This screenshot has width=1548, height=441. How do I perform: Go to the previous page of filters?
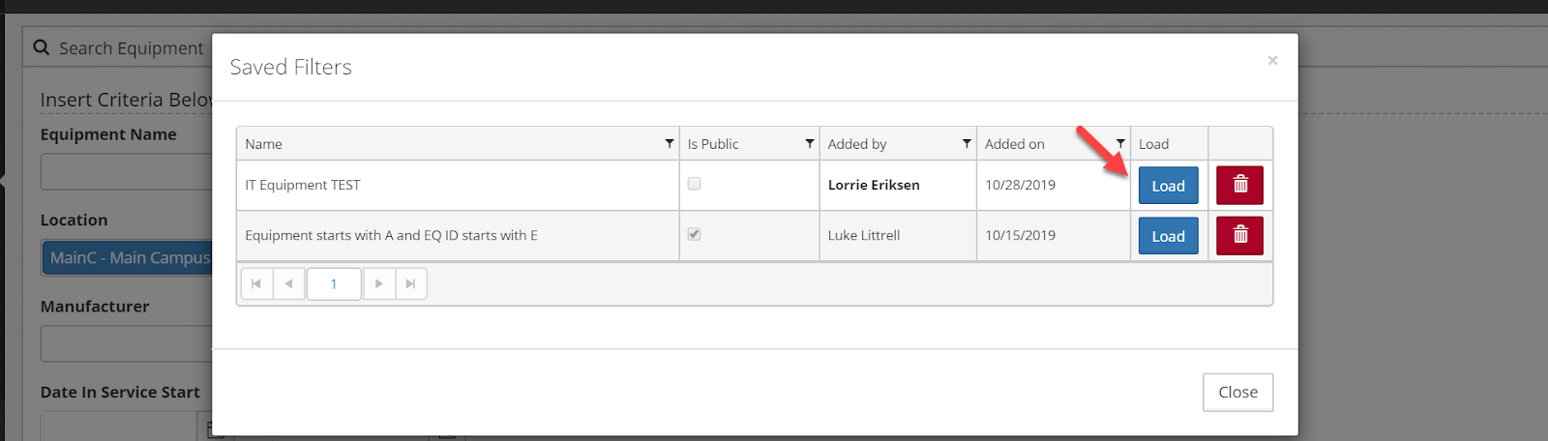(x=288, y=284)
